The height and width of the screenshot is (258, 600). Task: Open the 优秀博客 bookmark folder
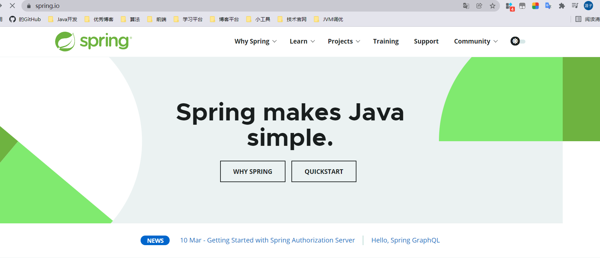point(99,19)
